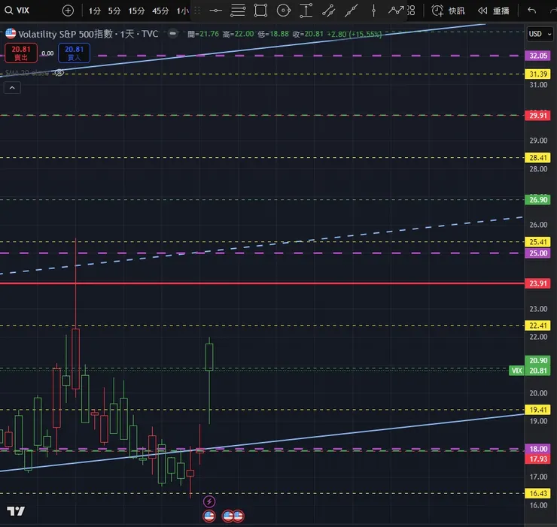Toggle SMA 20 indicator visibility eye
This screenshot has width=557, height=527.
tap(59, 73)
